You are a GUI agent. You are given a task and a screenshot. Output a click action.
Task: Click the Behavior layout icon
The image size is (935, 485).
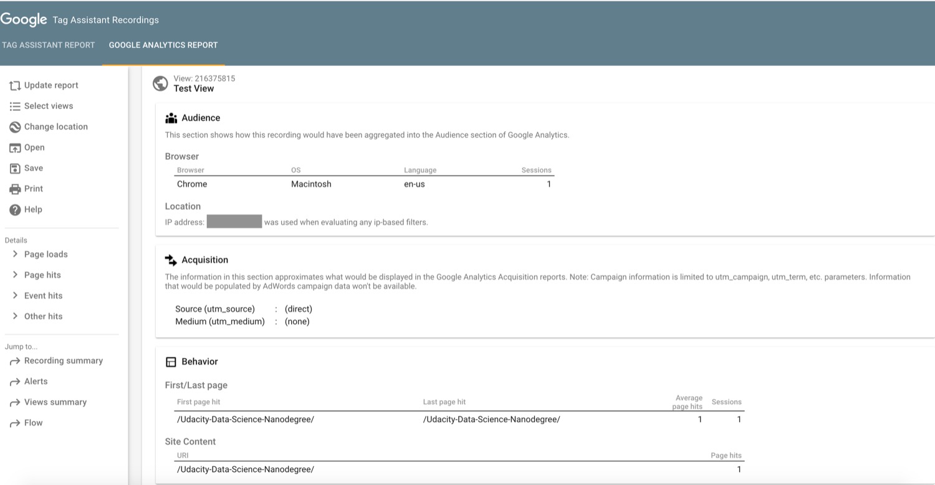click(x=171, y=362)
